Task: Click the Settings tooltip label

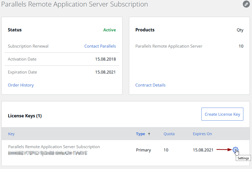Action: [243, 158]
